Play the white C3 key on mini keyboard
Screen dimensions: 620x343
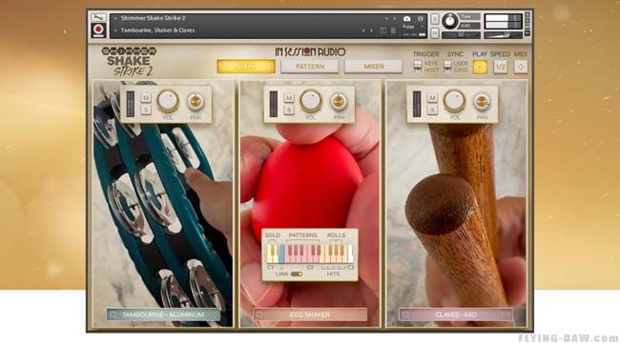[x=350, y=253]
